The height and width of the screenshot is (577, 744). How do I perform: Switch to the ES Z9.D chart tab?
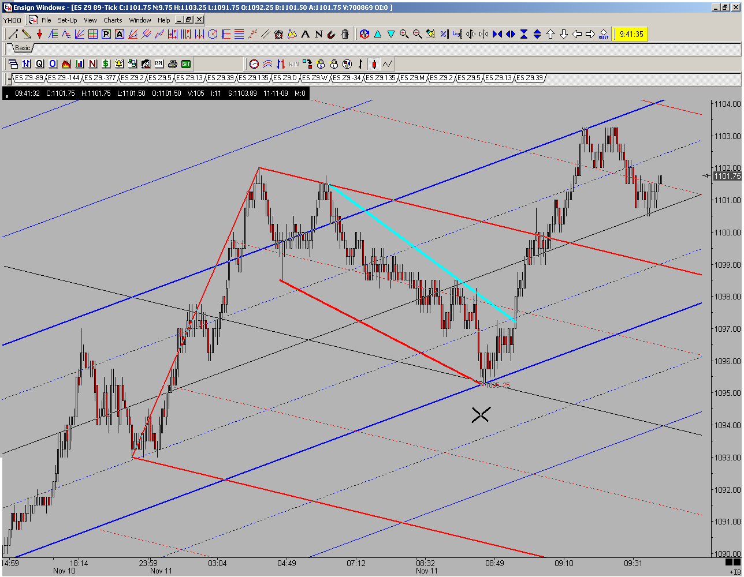coord(285,78)
